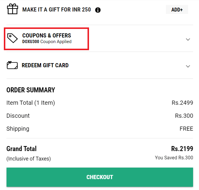The width and height of the screenshot is (199, 190).
Task: Click the gift box icon
Action: (13, 9)
